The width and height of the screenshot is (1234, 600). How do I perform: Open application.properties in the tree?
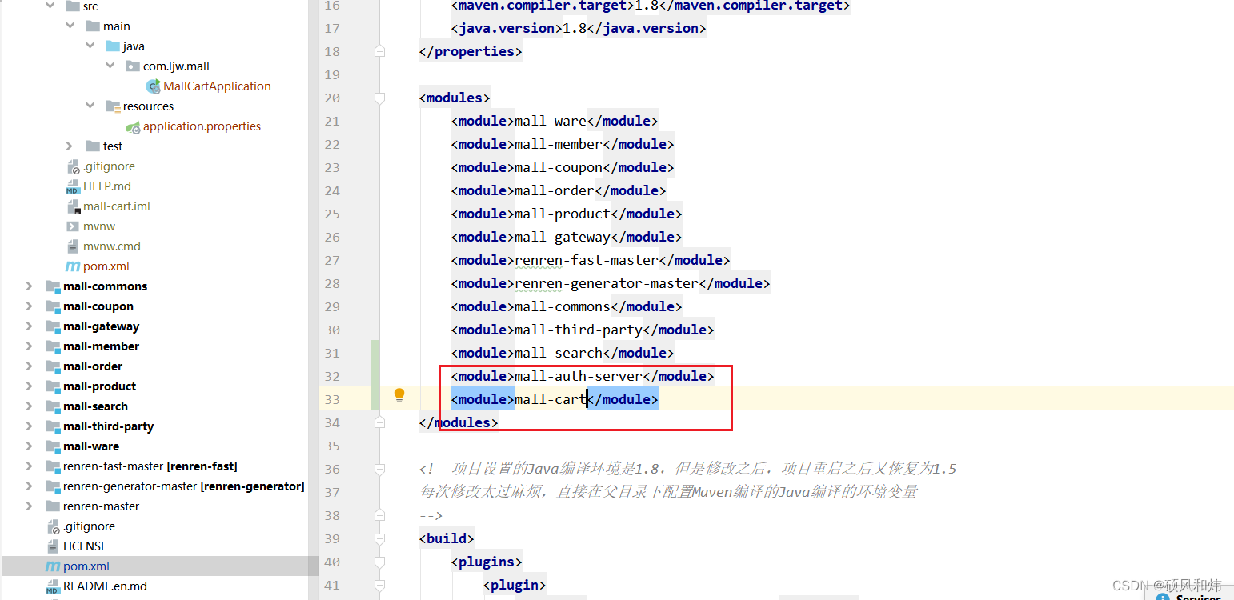(202, 126)
